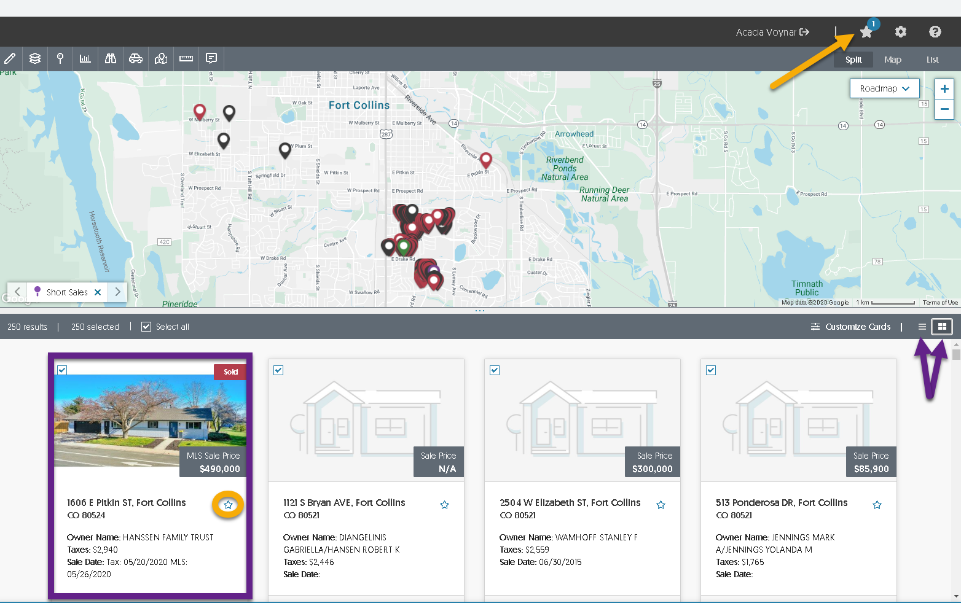Open the map layers tool
Image resolution: width=961 pixels, height=603 pixels.
click(35, 59)
